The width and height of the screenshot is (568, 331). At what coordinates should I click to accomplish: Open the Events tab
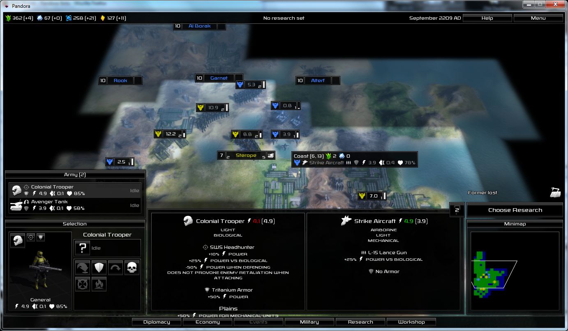259,322
